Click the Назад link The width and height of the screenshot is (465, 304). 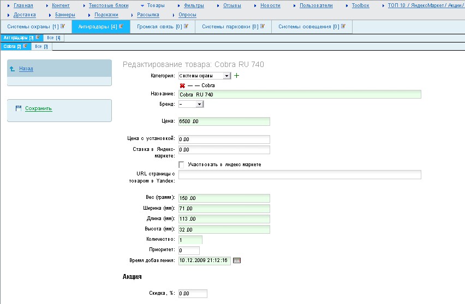pyautogui.click(x=26, y=69)
